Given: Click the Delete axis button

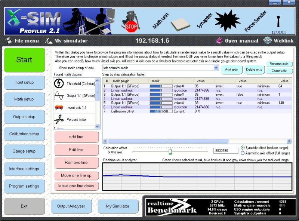Looking at the screenshot, I should click(x=254, y=70).
